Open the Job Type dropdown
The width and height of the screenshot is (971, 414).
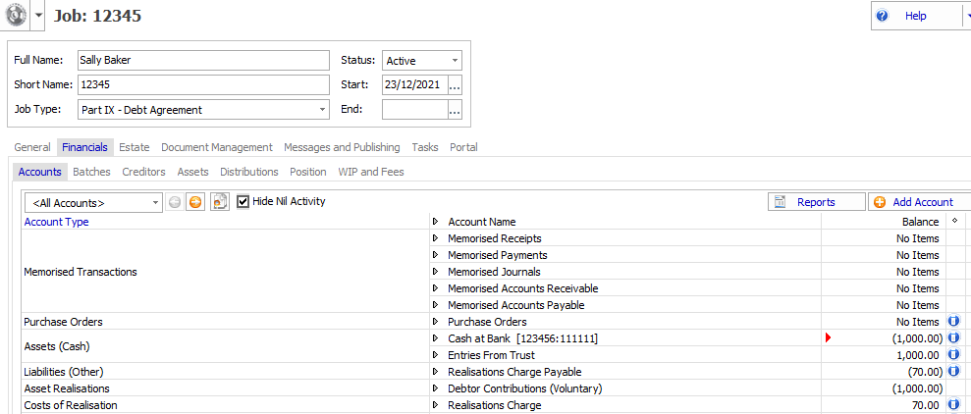[203, 110]
